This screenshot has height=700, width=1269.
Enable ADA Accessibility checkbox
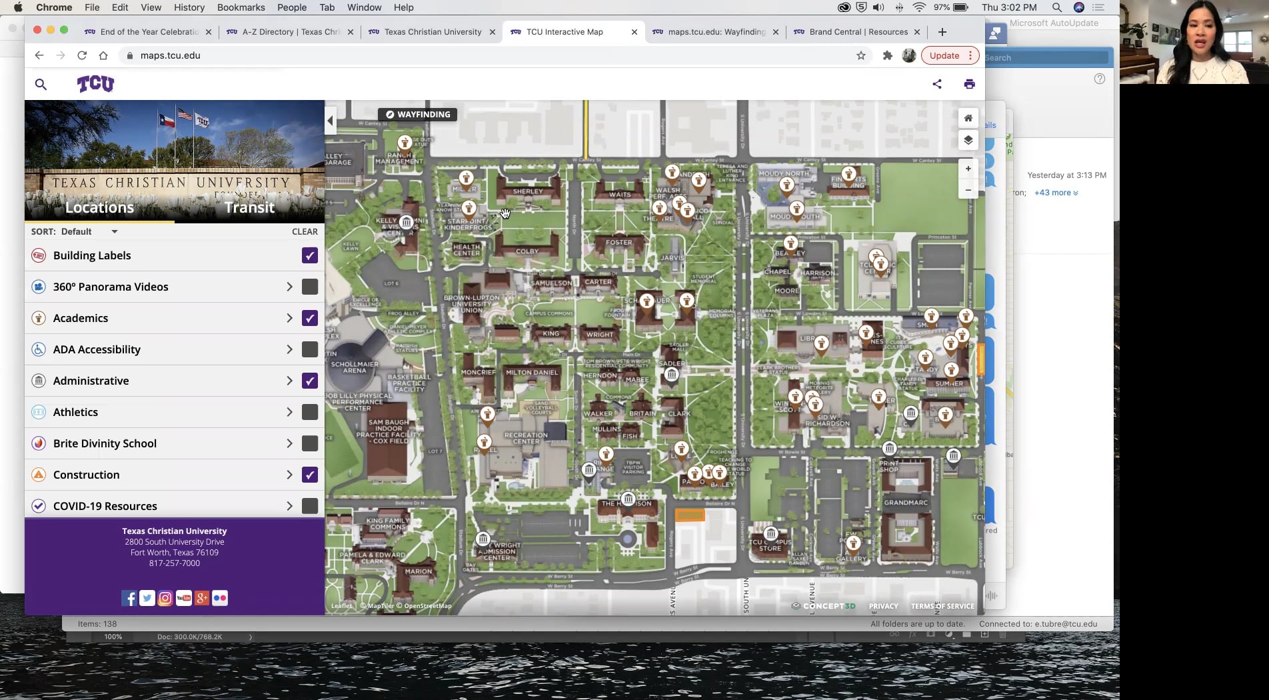[x=309, y=349]
